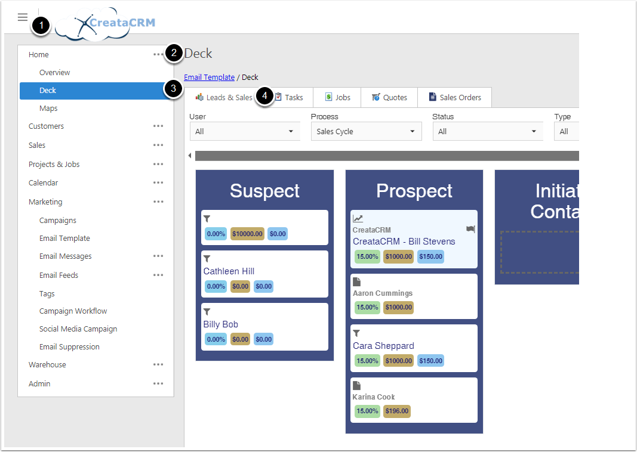This screenshot has width=637, height=452.
Task: Expand the Customers menu ellipsis
Action: pos(158,126)
